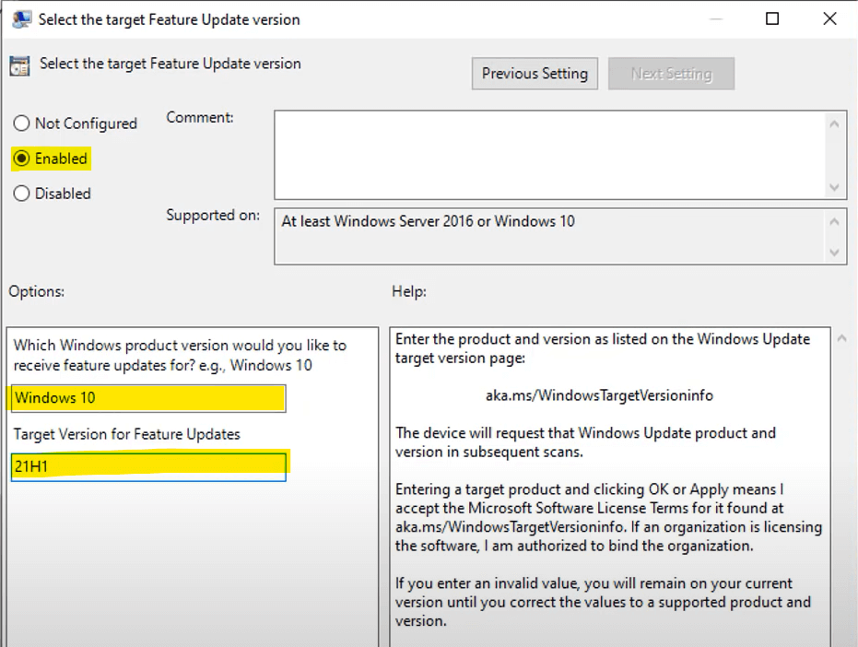The width and height of the screenshot is (858, 647).
Task: Click the 'Target Version for Feature Updates' label
Action: click(127, 434)
